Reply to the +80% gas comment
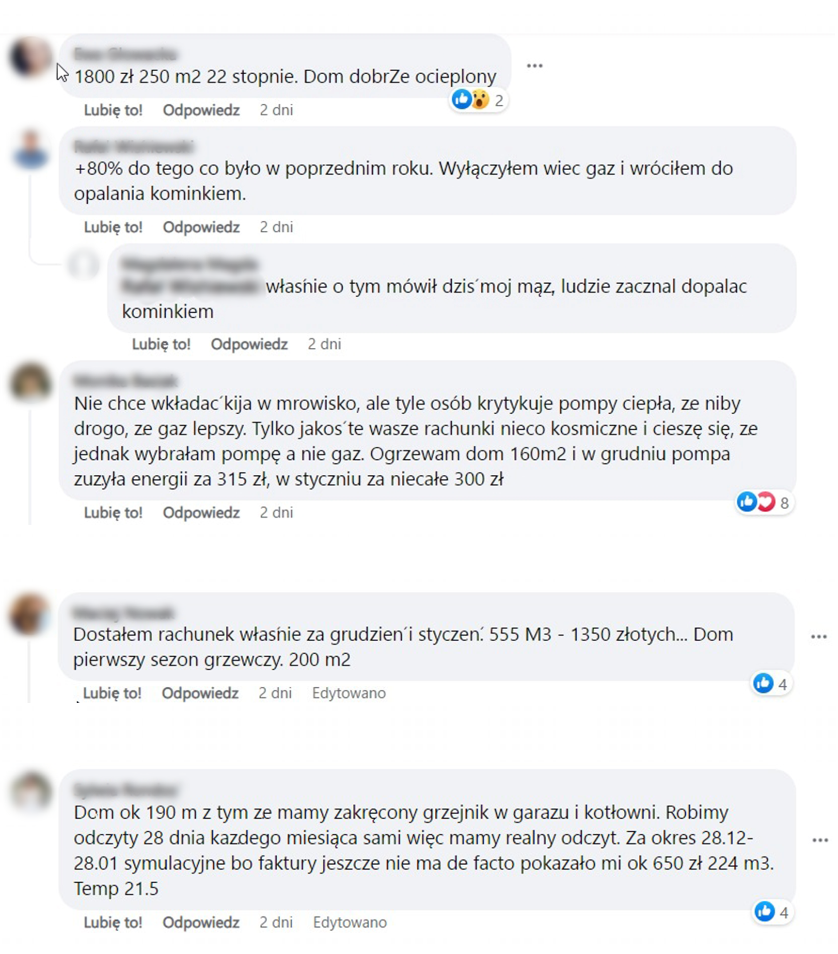 (201, 227)
